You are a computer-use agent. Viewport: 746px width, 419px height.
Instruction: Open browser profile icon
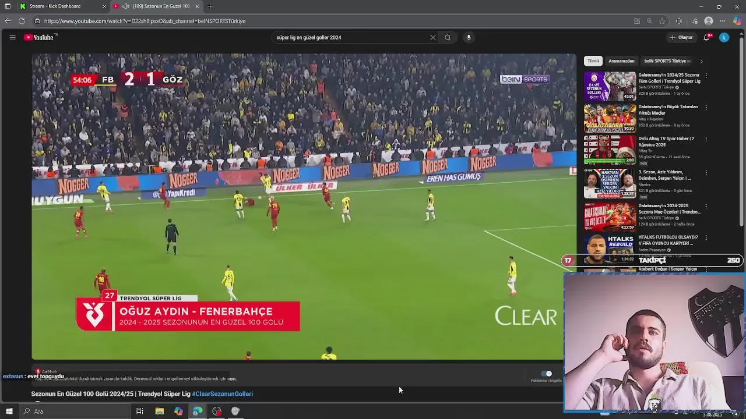pos(709,21)
